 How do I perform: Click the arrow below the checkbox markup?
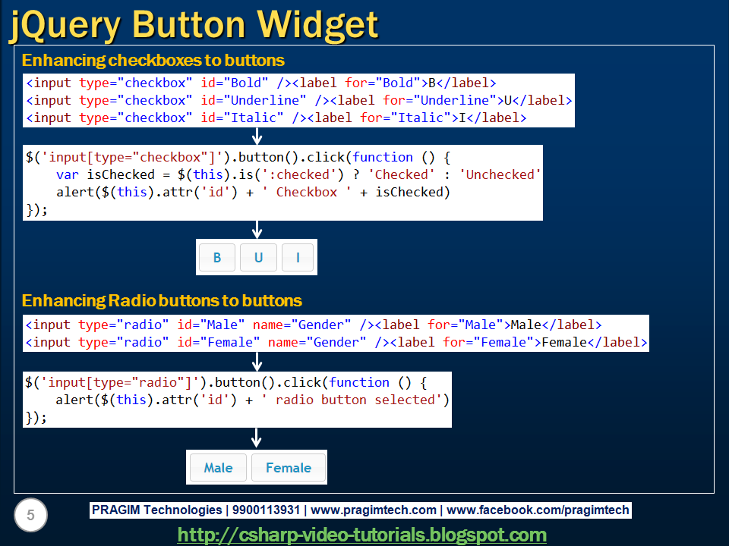[x=257, y=136]
